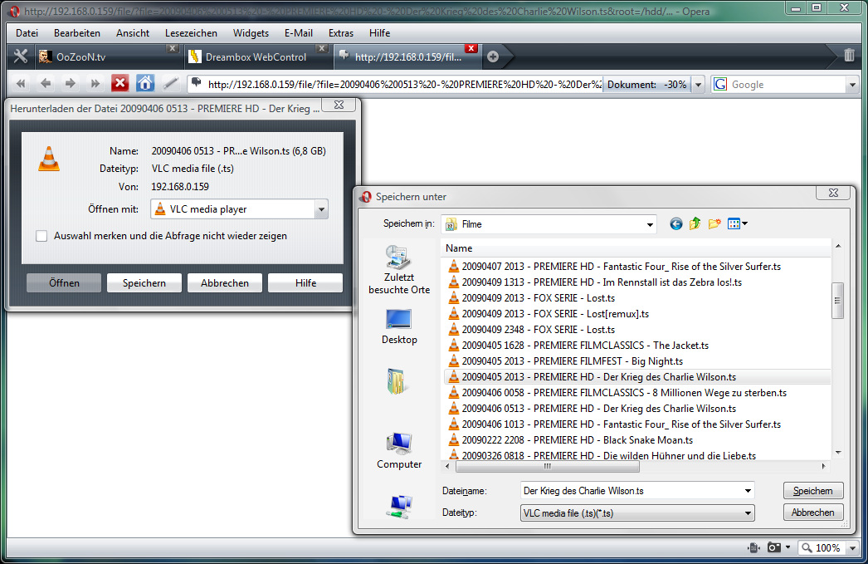Screen dimensions: 868x564
Task: Expand the Dateityp dropdown
Action: click(748, 513)
